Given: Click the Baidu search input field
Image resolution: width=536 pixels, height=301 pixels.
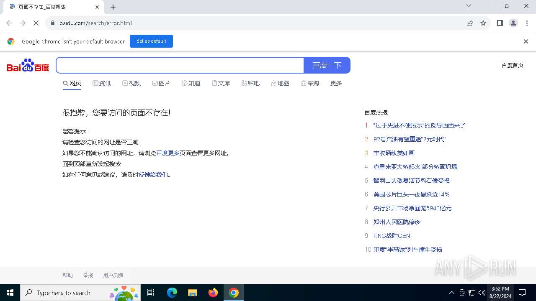Looking at the screenshot, I should click(180, 65).
